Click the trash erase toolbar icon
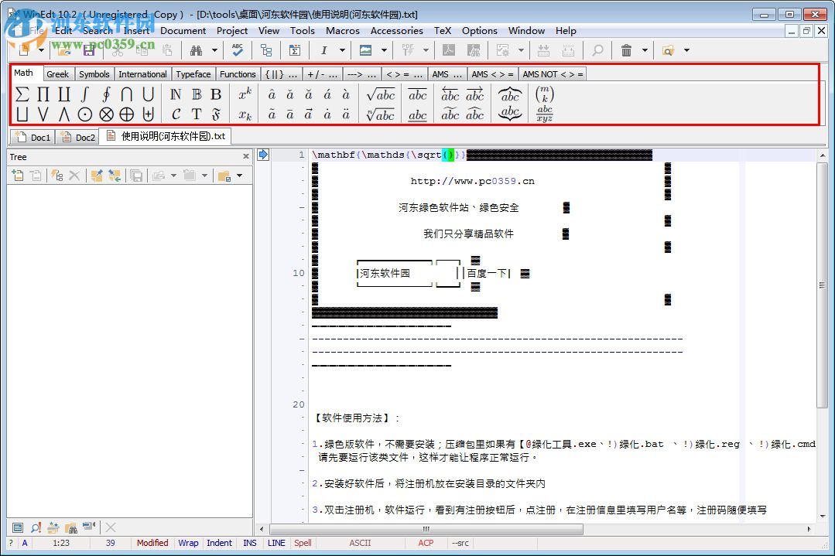The width and height of the screenshot is (835, 556). 626,50
